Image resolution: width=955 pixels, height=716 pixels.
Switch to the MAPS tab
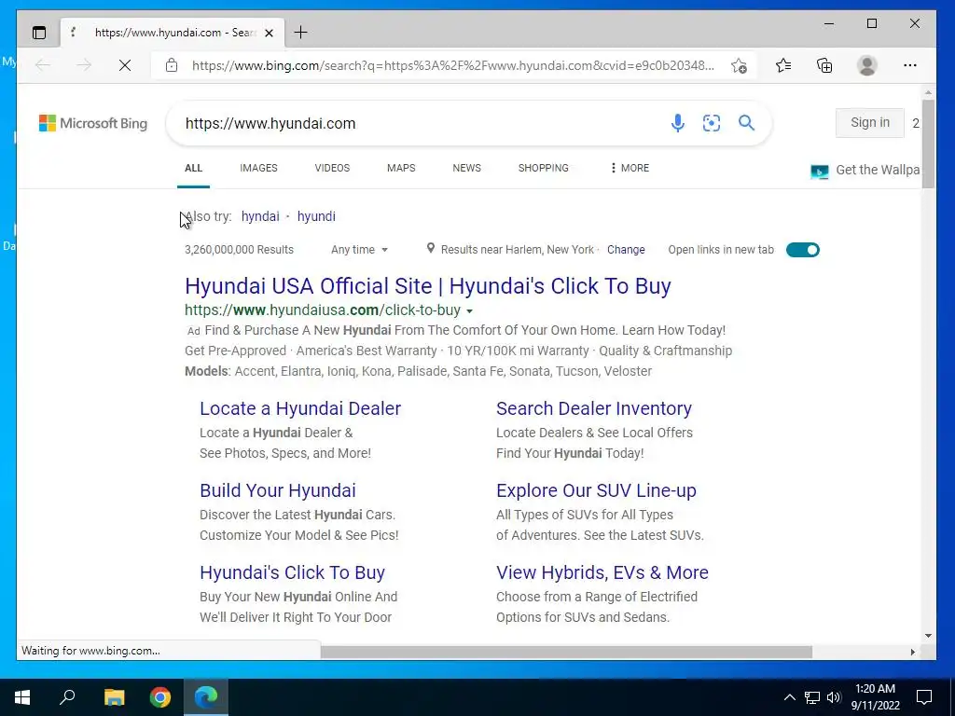click(x=401, y=168)
